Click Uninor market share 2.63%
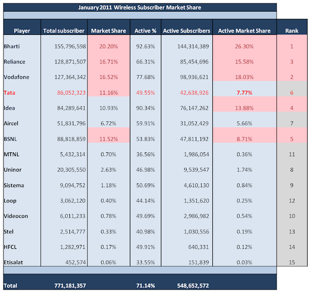 [108, 170]
